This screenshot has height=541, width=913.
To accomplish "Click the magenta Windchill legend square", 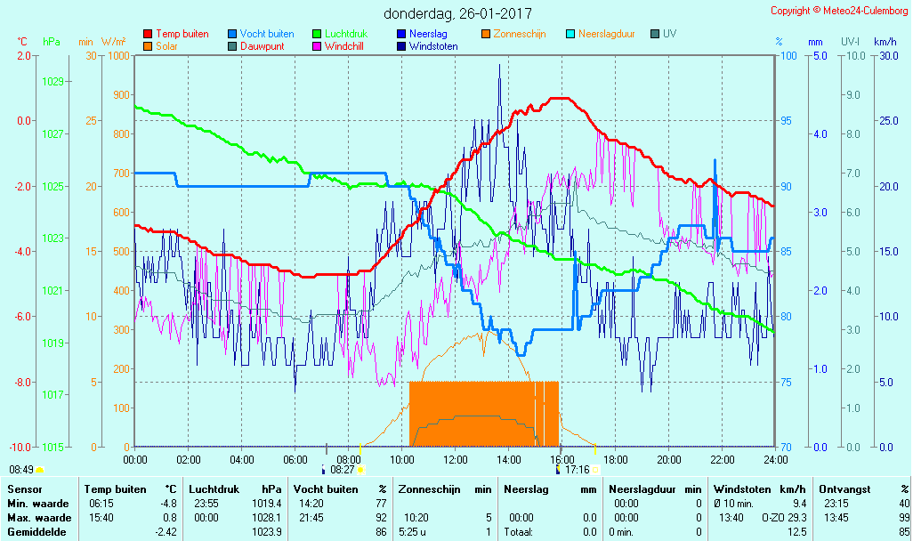I will (317, 46).
